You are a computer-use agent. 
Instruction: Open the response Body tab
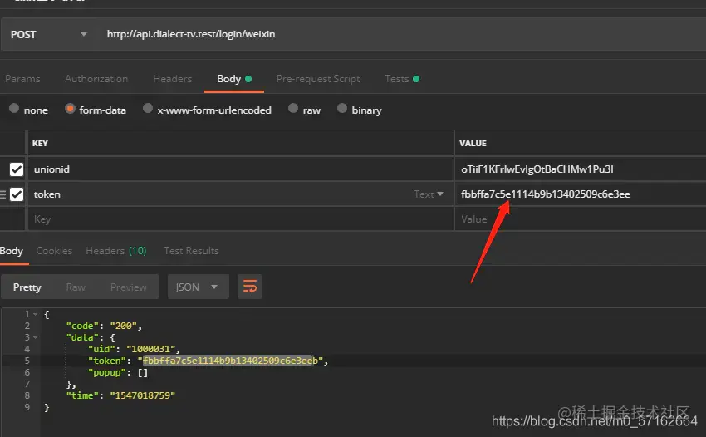12,251
